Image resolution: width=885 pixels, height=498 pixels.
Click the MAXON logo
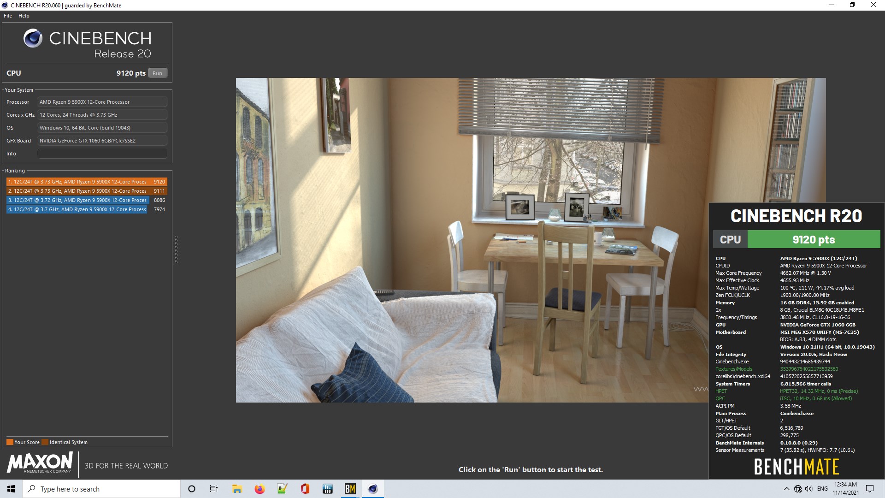coord(40,462)
